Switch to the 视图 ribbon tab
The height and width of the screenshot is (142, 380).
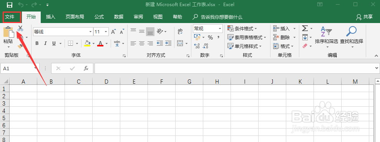(x=158, y=17)
